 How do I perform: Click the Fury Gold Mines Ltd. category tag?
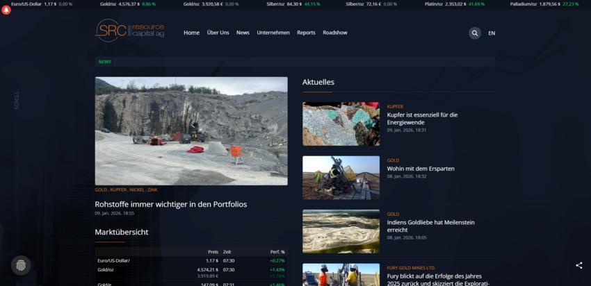[x=411, y=267]
